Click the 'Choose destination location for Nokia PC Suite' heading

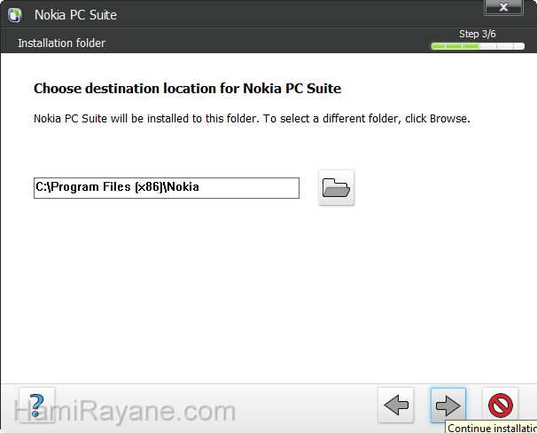[187, 89]
